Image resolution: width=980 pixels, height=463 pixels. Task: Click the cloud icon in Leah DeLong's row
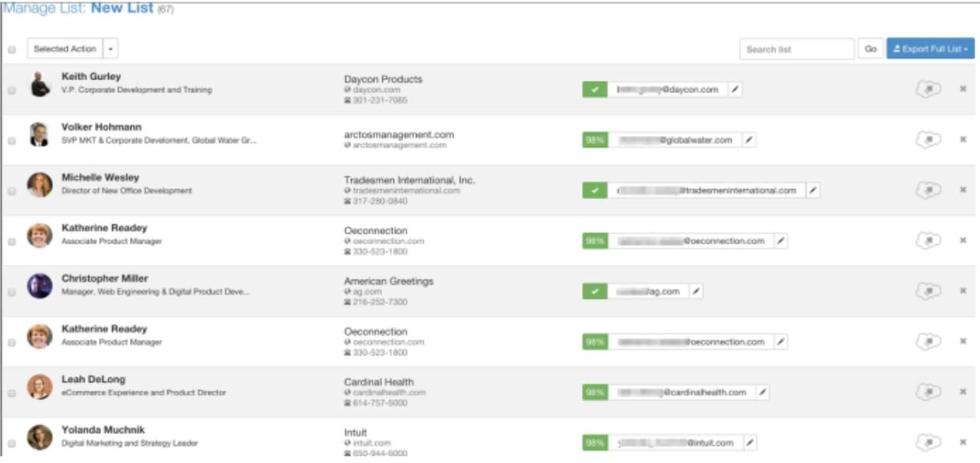(928, 393)
